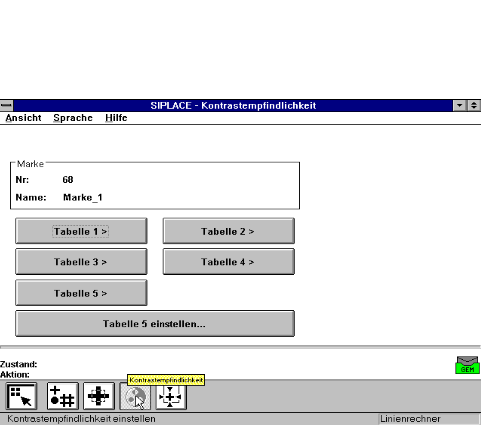Open the Ansicht menu
This screenshot has height=425, width=481.
click(x=23, y=118)
